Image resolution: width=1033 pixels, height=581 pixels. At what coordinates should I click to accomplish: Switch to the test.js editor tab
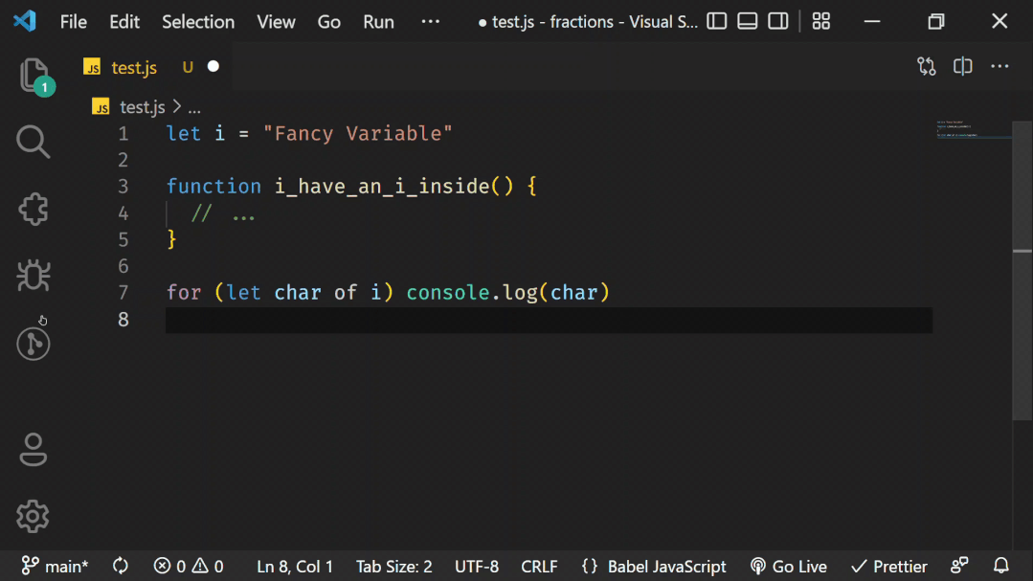pos(133,67)
